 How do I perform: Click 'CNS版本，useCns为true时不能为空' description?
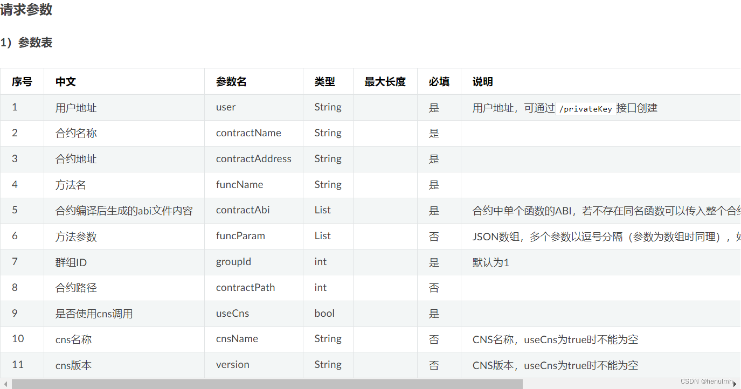(556, 365)
